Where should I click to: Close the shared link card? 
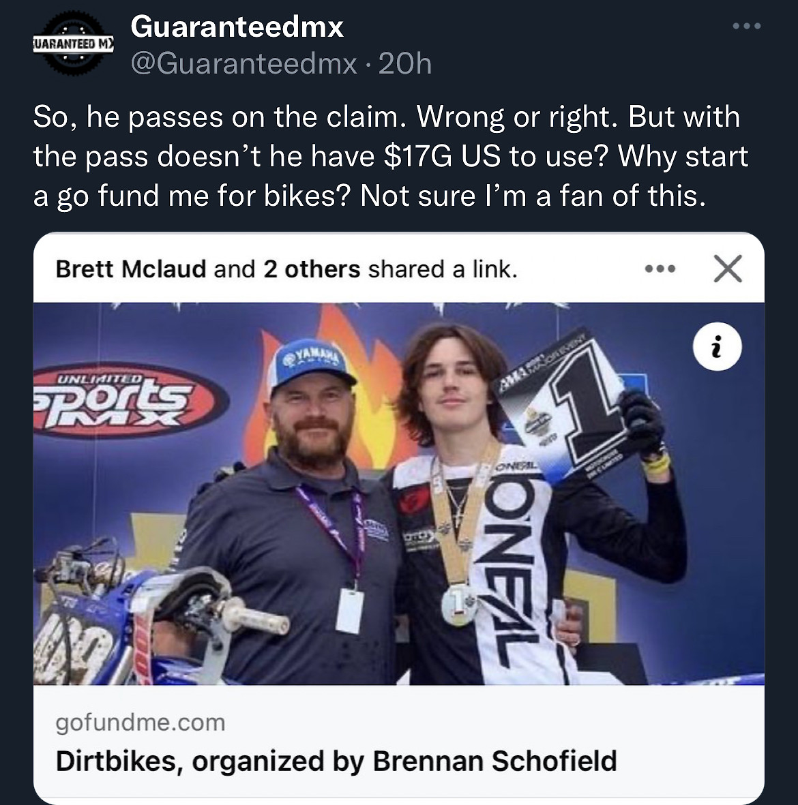coord(728,269)
